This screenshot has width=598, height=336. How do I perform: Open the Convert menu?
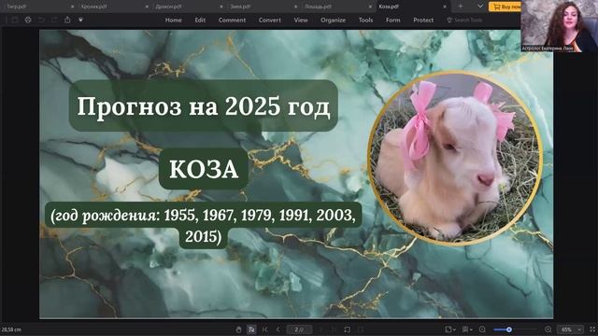click(x=270, y=21)
